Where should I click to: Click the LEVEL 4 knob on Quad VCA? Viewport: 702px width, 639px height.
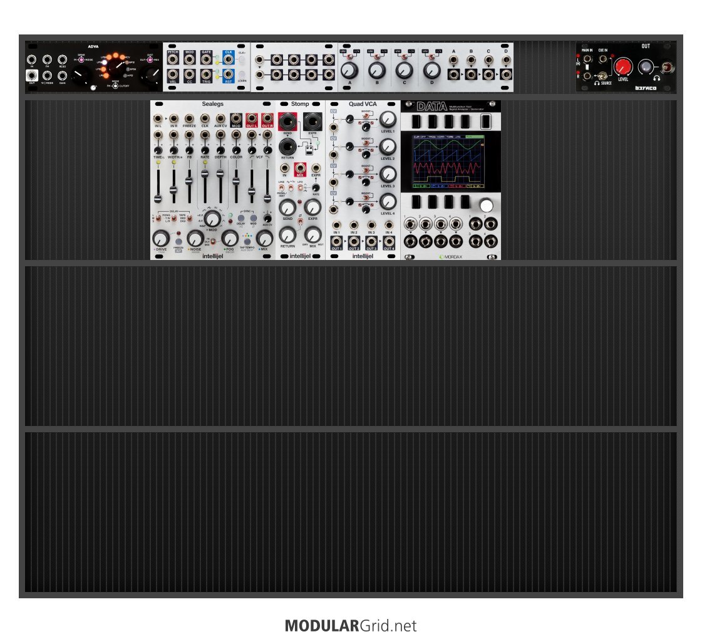tap(388, 202)
